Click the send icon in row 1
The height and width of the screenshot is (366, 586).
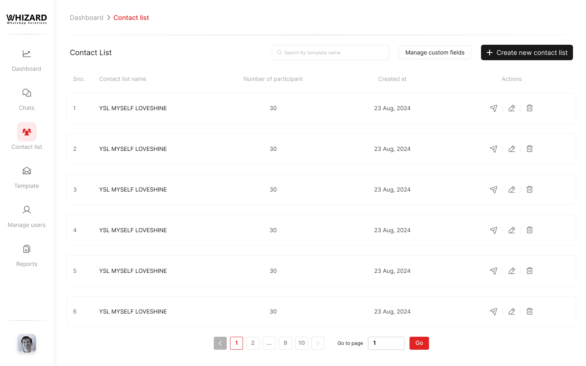click(x=493, y=108)
